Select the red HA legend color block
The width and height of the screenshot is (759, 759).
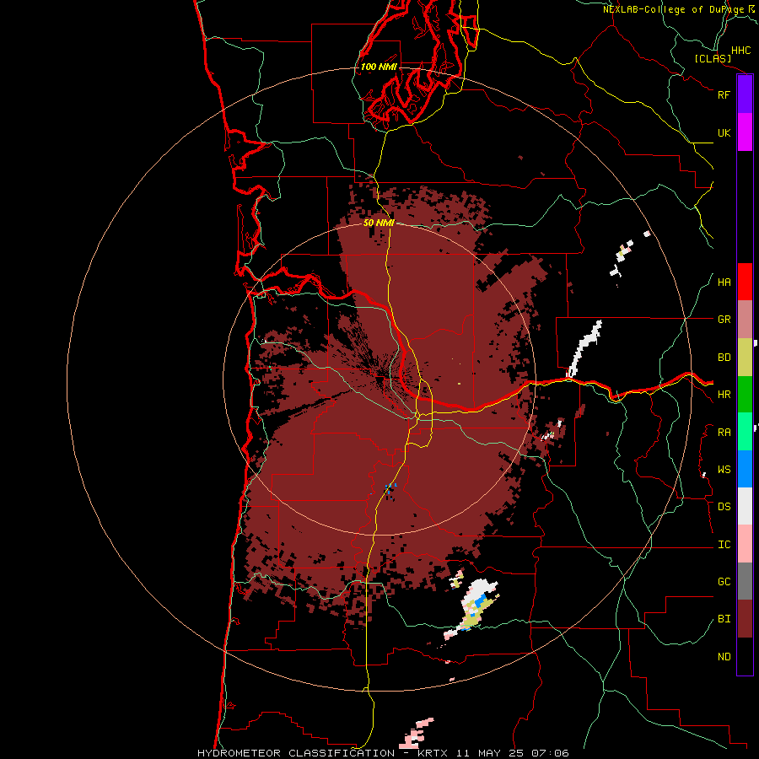click(x=745, y=282)
